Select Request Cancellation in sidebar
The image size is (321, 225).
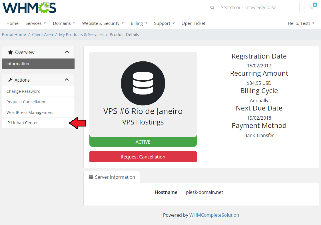click(x=38, y=102)
